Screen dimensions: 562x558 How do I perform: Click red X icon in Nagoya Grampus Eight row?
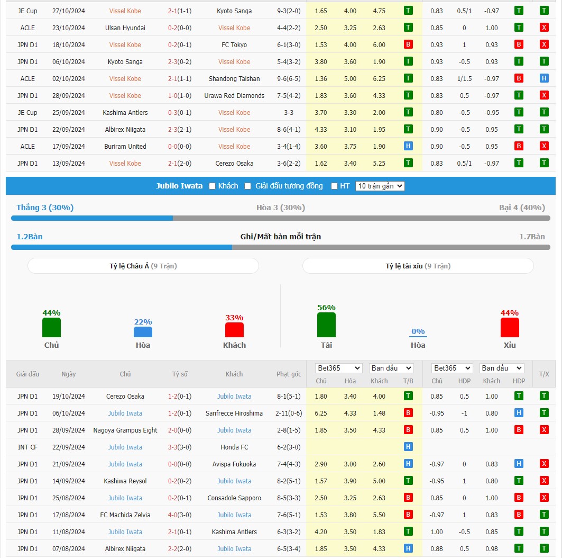click(543, 430)
